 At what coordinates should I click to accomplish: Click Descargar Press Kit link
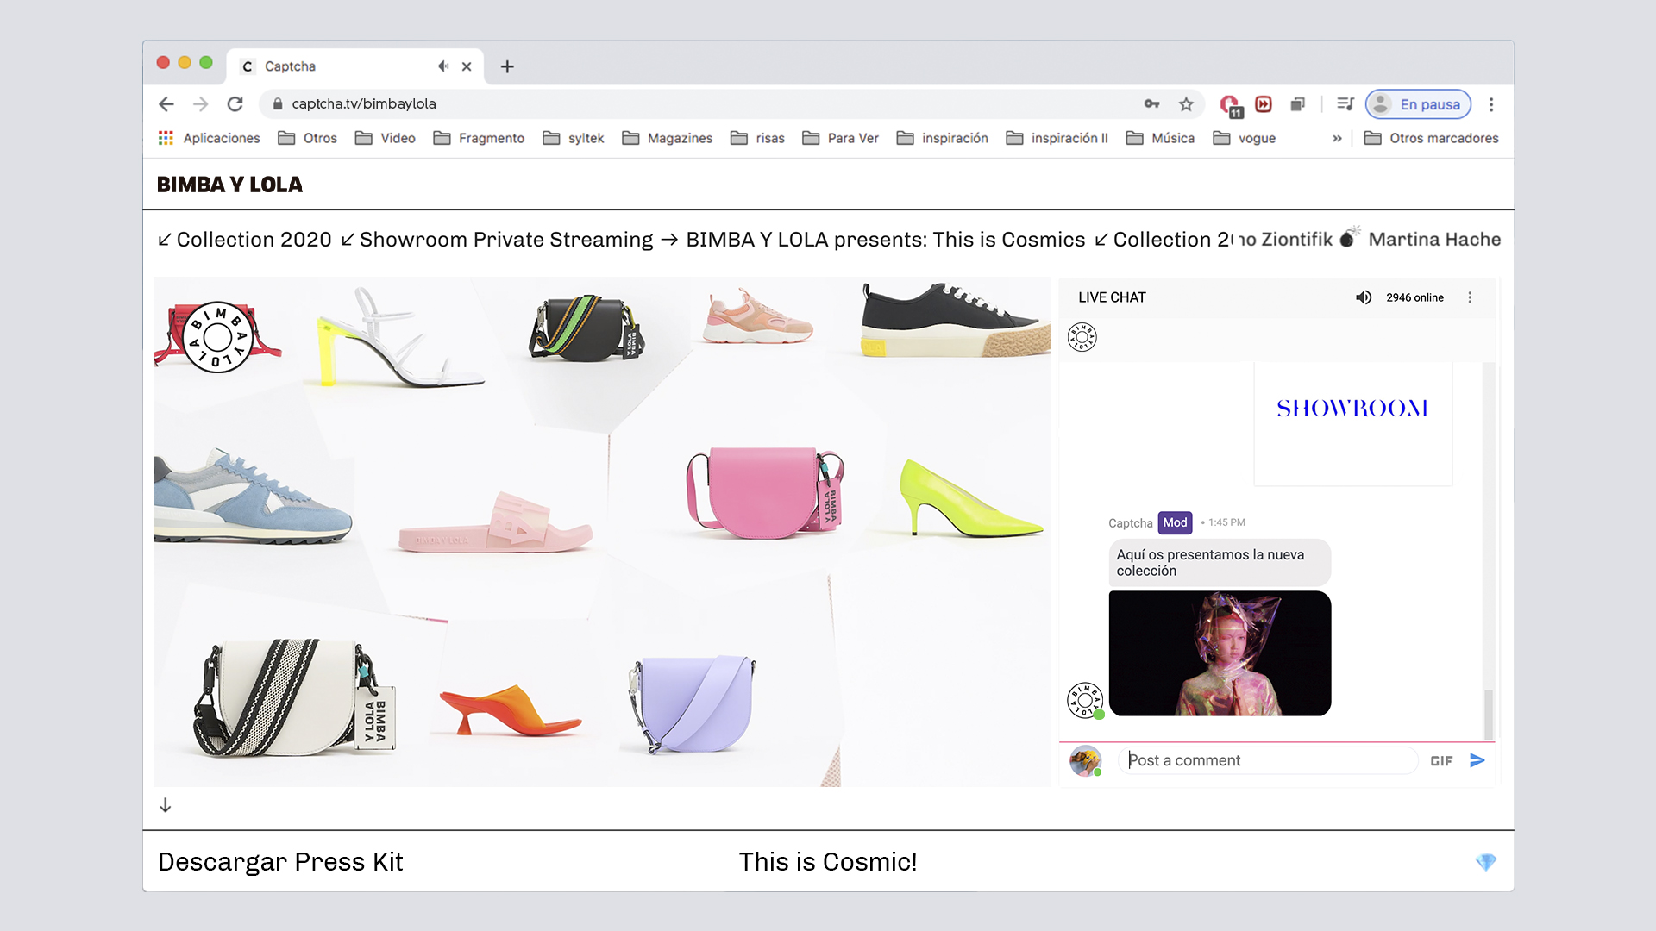[280, 862]
